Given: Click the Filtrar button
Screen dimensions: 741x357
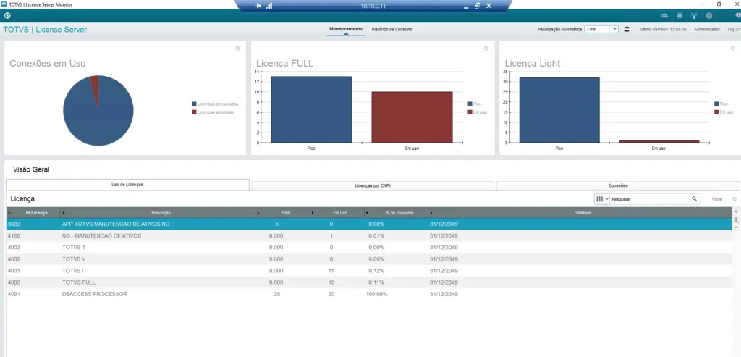Looking at the screenshot, I should click(717, 198).
